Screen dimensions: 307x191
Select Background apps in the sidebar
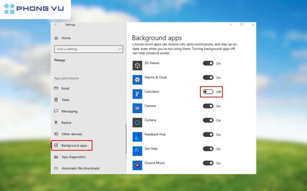72,145
